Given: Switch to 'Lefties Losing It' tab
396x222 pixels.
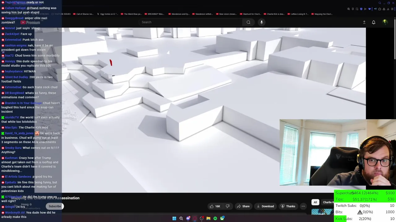Looking at the screenshot, I should [x=298, y=14].
